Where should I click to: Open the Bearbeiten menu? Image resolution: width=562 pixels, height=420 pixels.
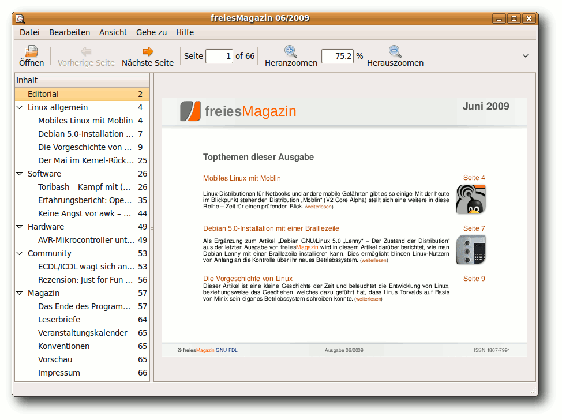[x=70, y=32]
